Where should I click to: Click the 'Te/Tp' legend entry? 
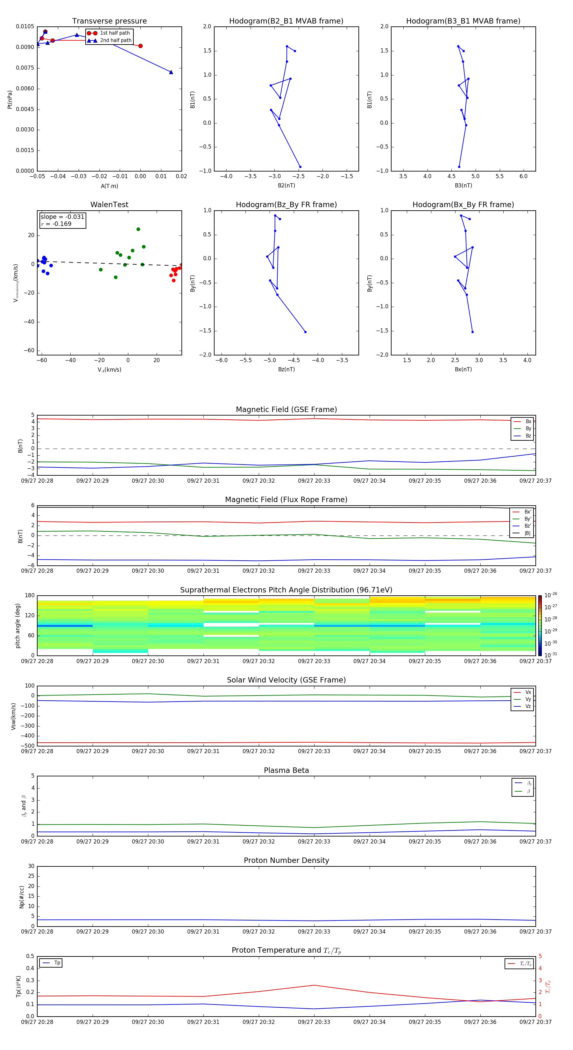[x=520, y=963]
